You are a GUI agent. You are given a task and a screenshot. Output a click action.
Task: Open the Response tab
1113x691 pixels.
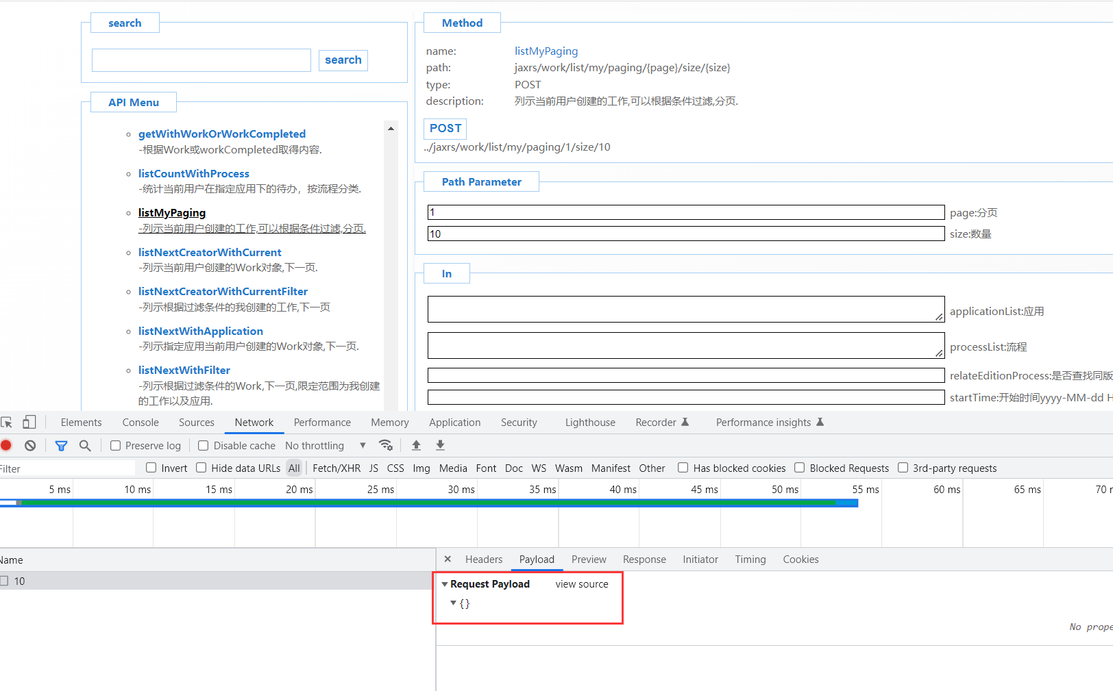pyautogui.click(x=644, y=560)
